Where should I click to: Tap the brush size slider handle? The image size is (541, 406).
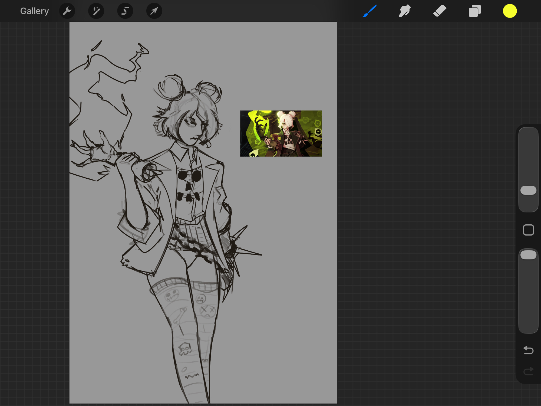coord(528,190)
